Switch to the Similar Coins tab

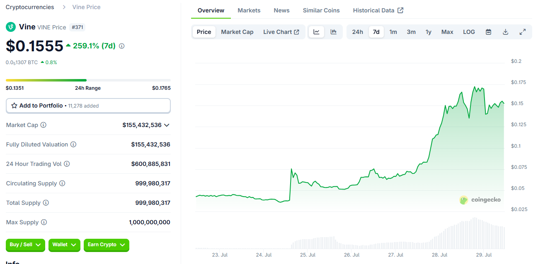[x=321, y=10]
